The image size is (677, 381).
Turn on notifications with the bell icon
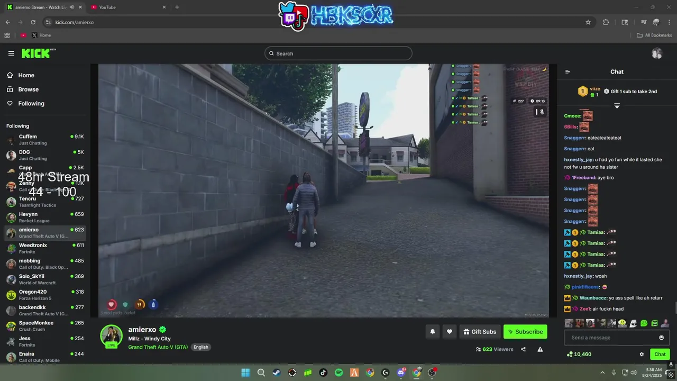(x=433, y=332)
